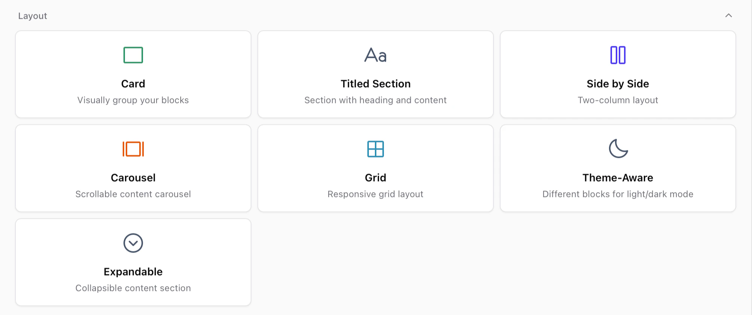Click the Layout section label
This screenshot has height=315, width=752.
pyautogui.click(x=32, y=16)
